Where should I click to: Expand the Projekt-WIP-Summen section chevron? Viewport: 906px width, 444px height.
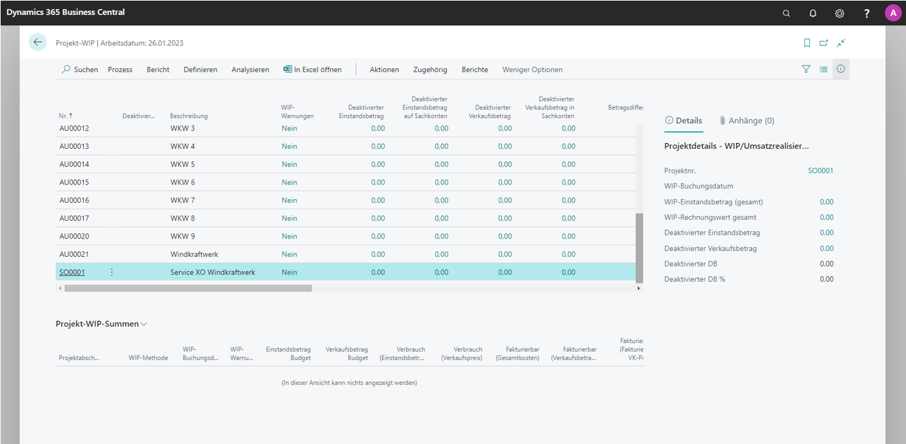pos(144,324)
